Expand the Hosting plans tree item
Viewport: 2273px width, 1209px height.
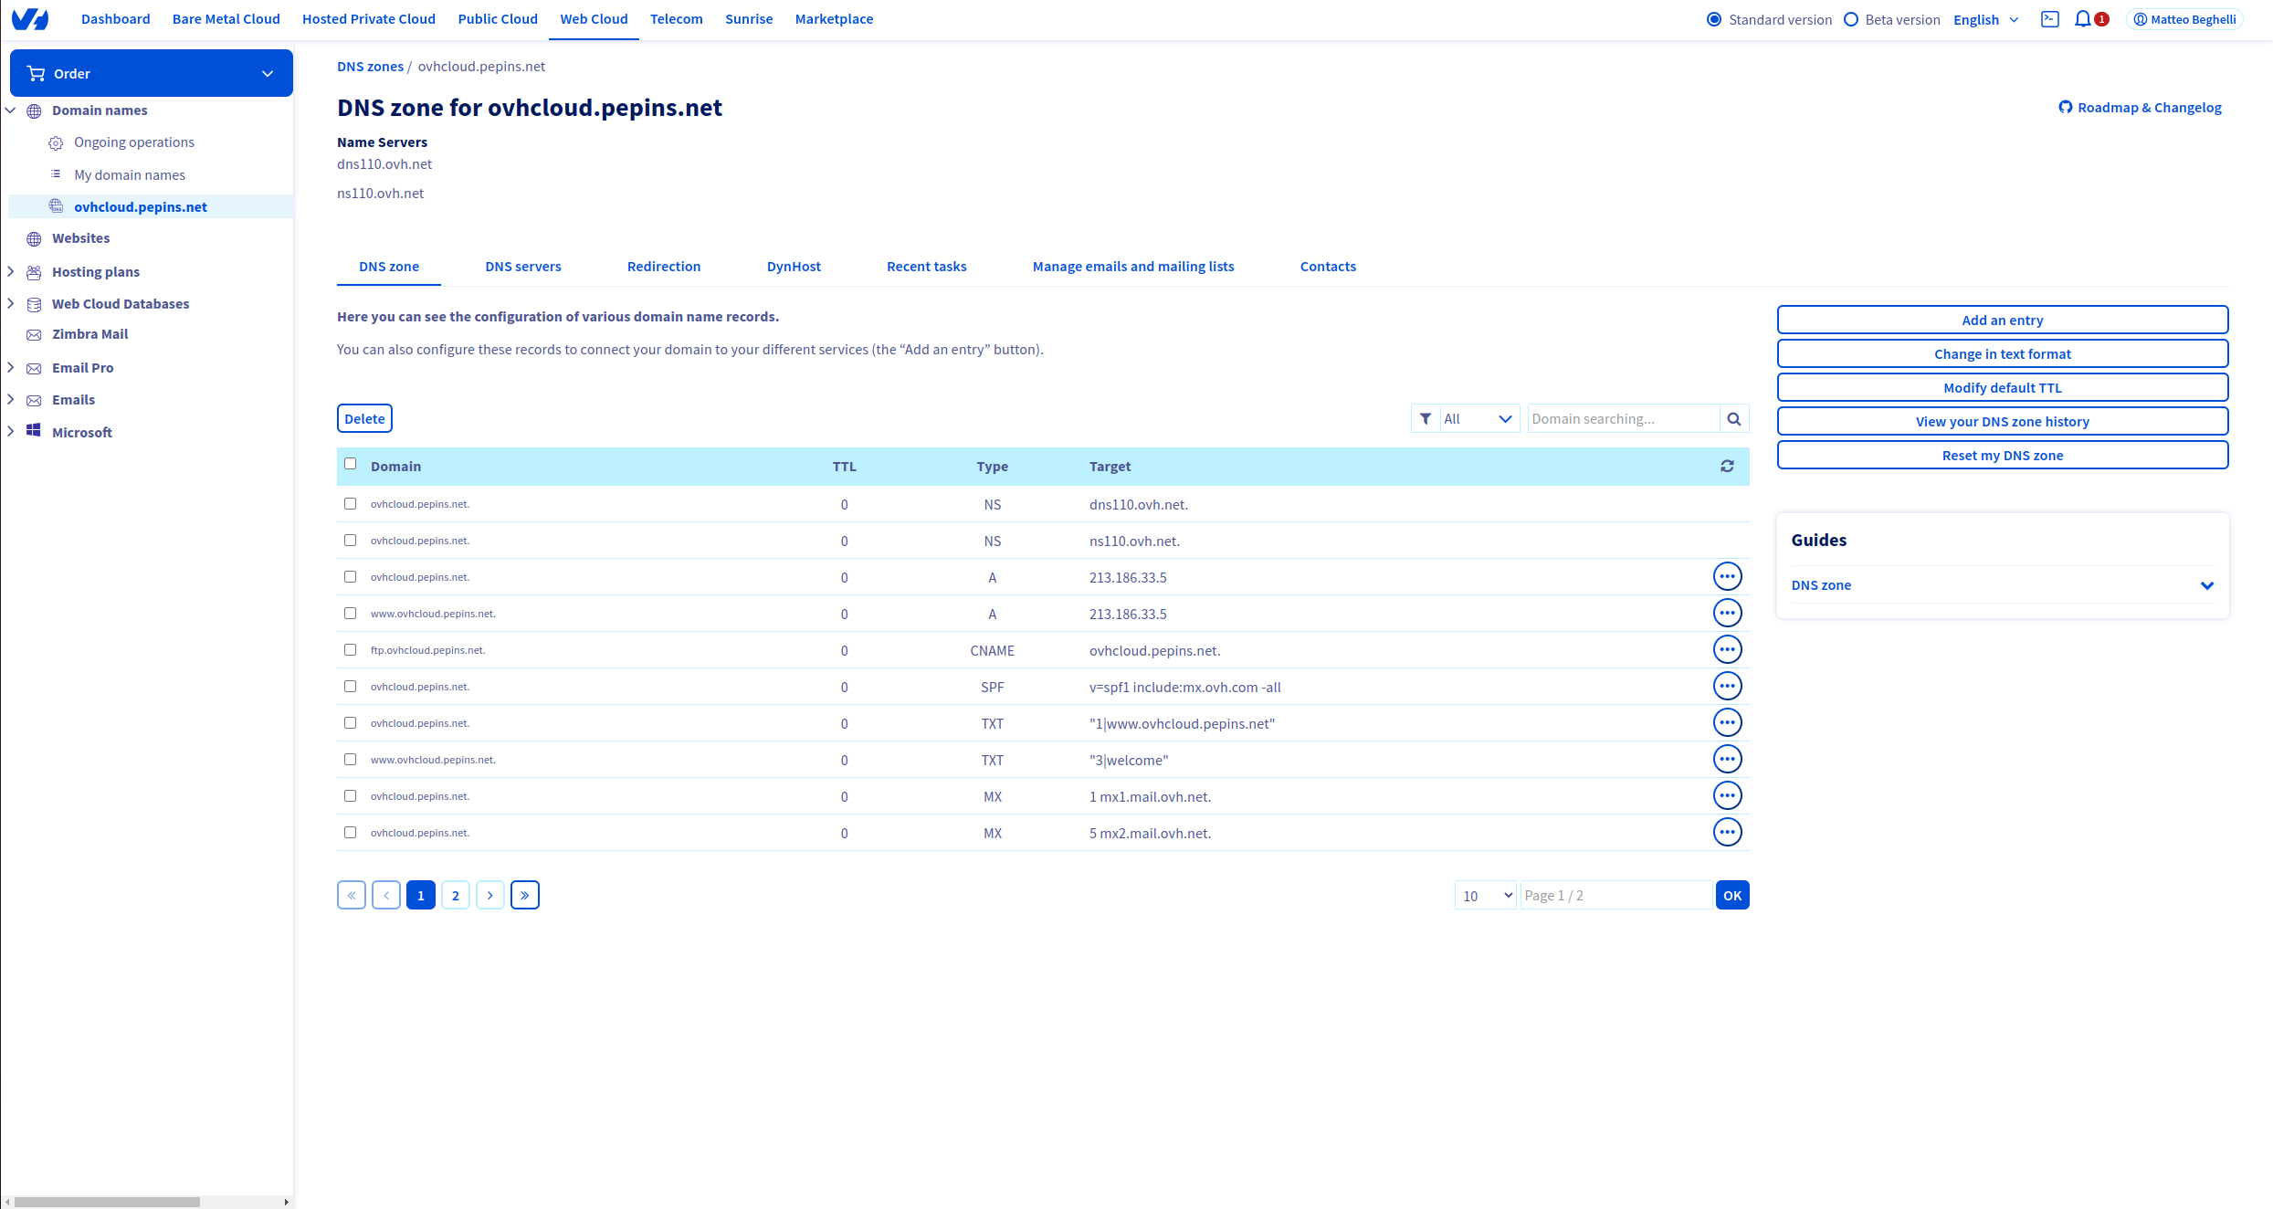click(11, 272)
